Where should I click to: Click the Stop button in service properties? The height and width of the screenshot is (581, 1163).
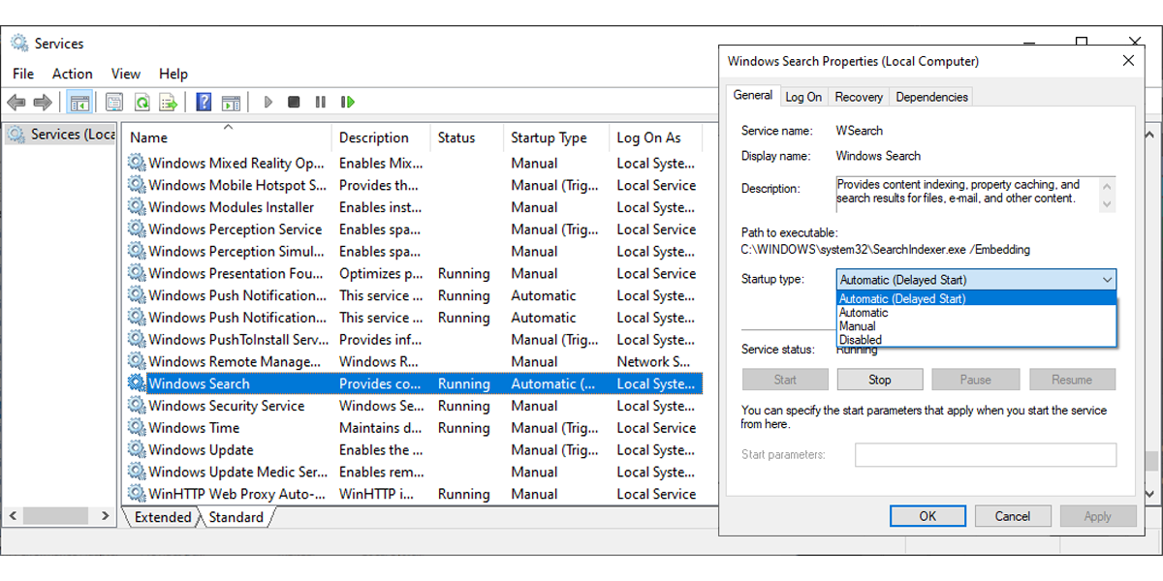click(879, 380)
